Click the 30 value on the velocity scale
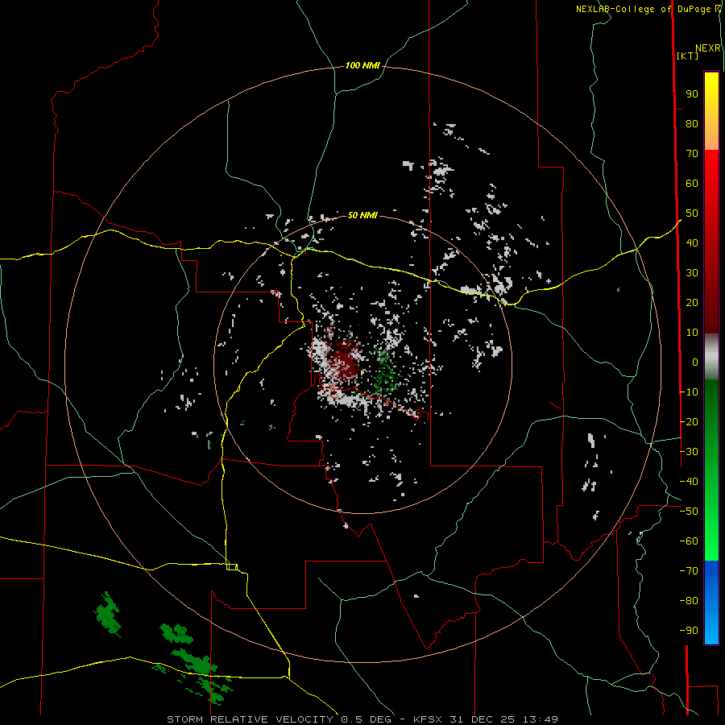 [x=692, y=273]
